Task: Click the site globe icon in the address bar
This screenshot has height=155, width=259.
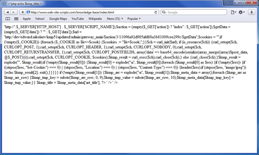Action: pyautogui.click(x=28, y=12)
